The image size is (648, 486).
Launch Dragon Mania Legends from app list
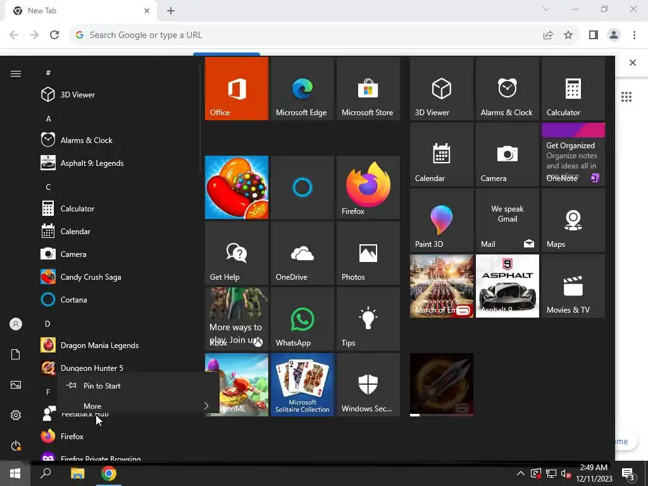[118, 345]
